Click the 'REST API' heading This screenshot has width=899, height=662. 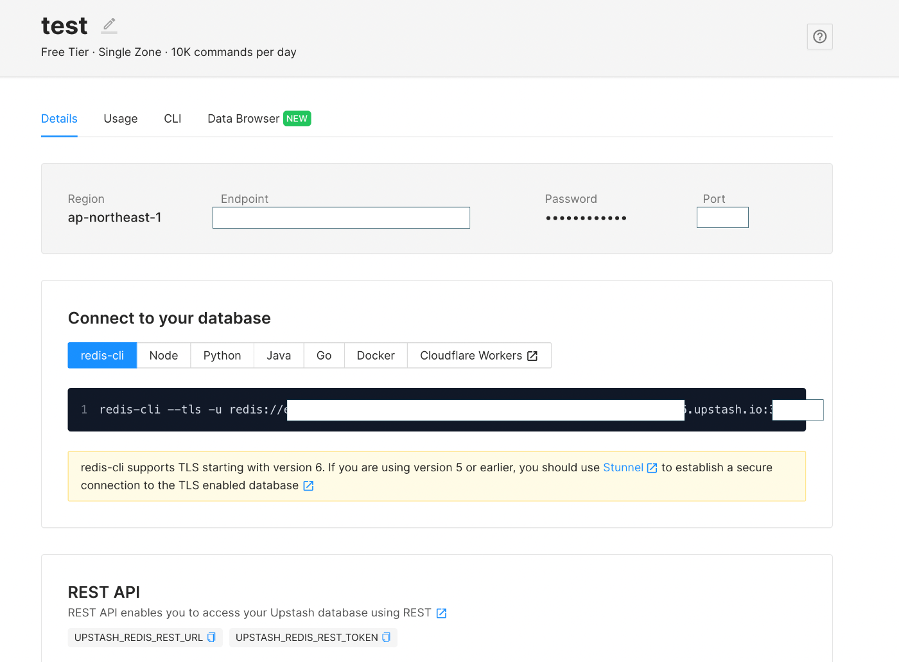coord(104,592)
